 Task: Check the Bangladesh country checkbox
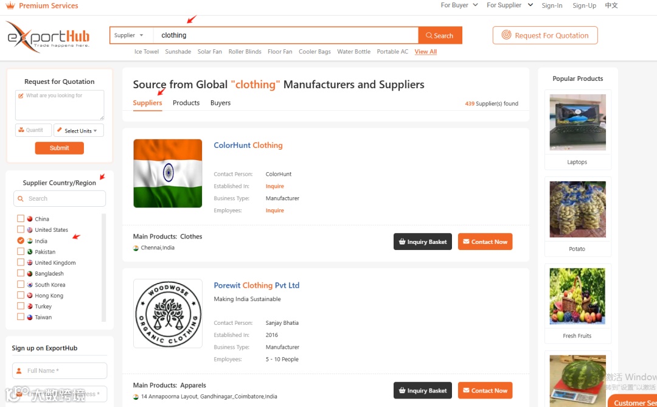[x=21, y=273]
